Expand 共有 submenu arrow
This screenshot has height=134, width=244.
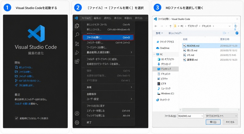[131, 87]
